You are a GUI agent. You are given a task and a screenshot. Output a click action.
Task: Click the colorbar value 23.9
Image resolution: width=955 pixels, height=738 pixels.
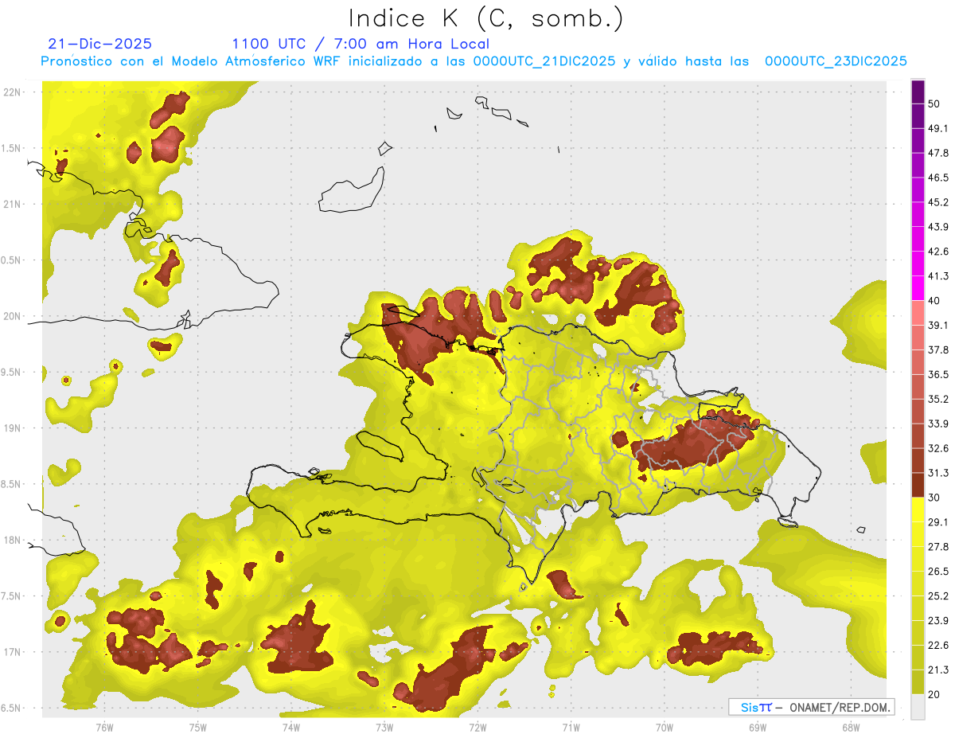pyautogui.click(x=938, y=620)
